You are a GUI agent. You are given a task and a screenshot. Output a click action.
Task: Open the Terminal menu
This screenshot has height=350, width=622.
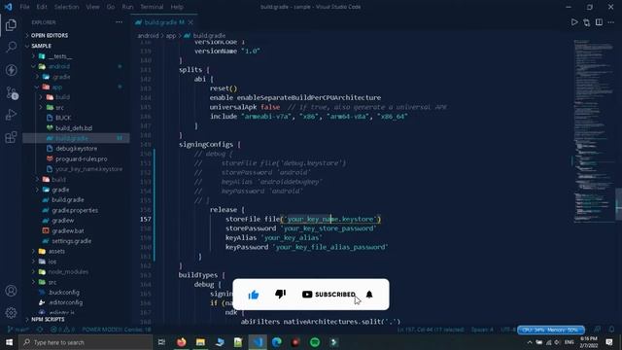(x=152, y=7)
